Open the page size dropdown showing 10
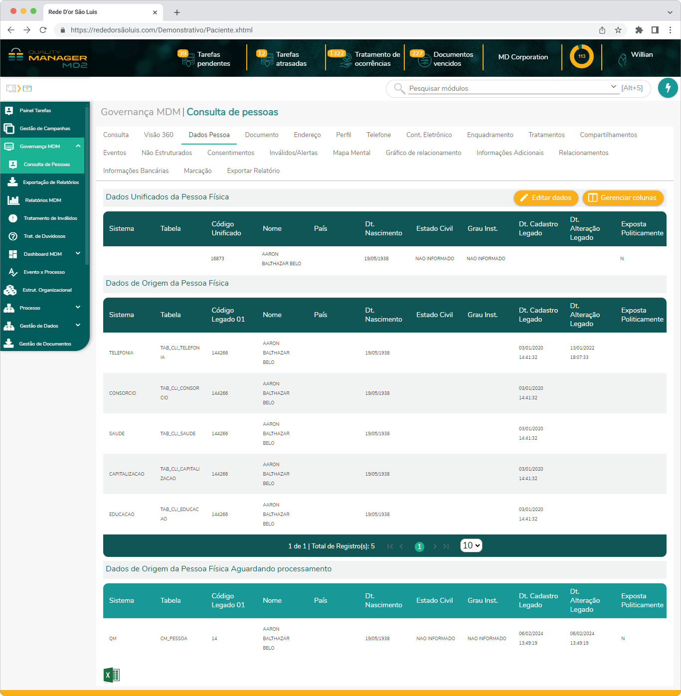 click(x=471, y=545)
